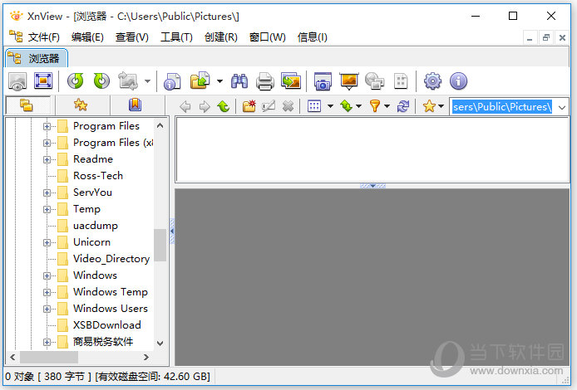
Task: Select the XSBDownload folder
Action: (x=106, y=325)
